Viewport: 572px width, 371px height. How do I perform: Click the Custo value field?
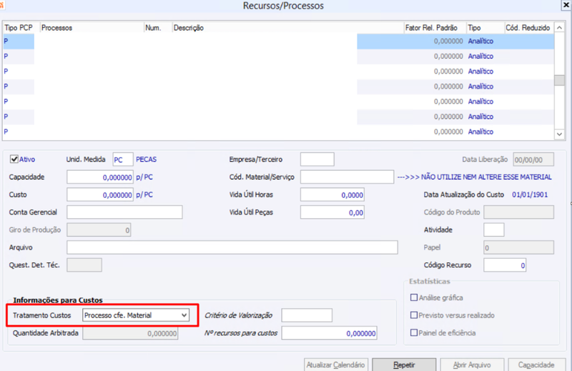tap(100, 194)
